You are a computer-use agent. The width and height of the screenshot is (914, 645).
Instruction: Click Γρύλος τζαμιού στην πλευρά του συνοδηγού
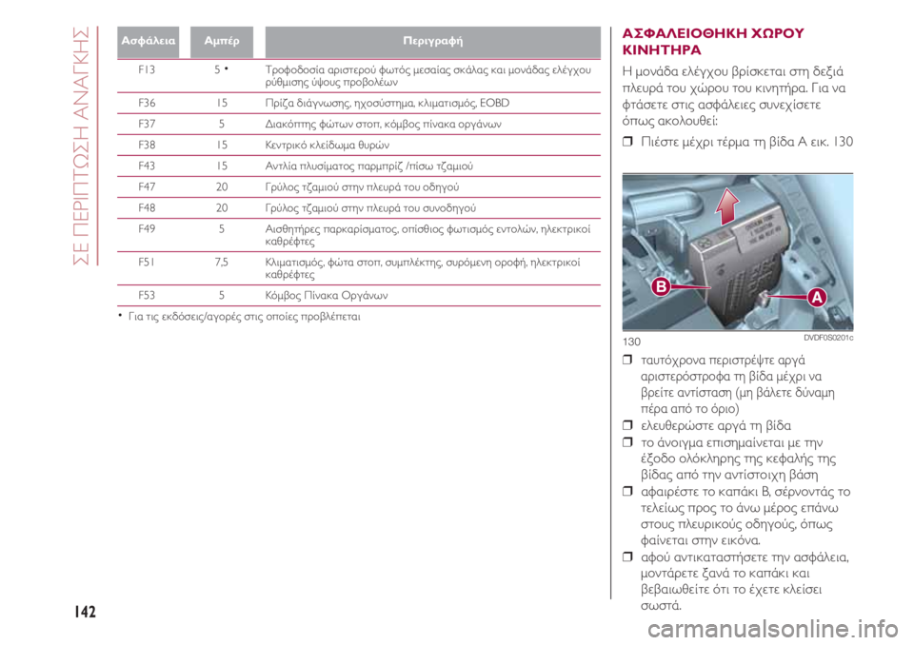pyautogui.click(x=370, y=208)
